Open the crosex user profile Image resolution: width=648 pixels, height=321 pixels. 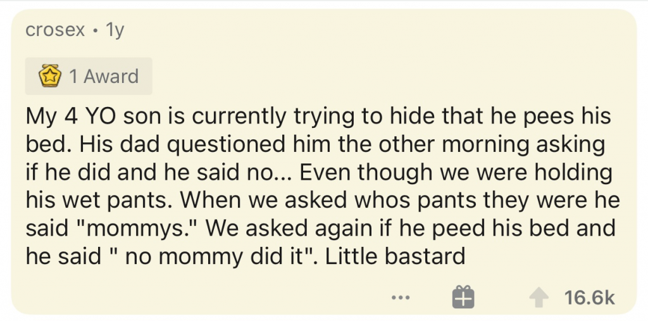[55, 30]
